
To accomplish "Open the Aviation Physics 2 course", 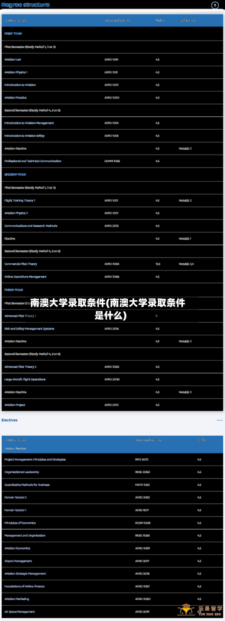I will point(16,213).
